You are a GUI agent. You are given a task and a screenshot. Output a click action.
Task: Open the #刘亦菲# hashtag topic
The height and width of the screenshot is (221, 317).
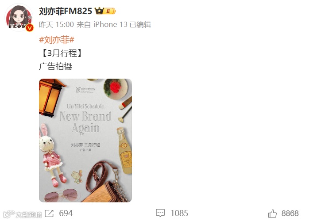[57, 40]
